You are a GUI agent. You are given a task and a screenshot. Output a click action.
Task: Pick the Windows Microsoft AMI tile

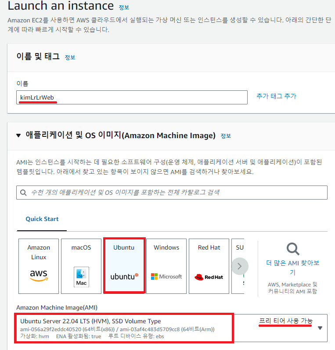click(x=166, y=266)
